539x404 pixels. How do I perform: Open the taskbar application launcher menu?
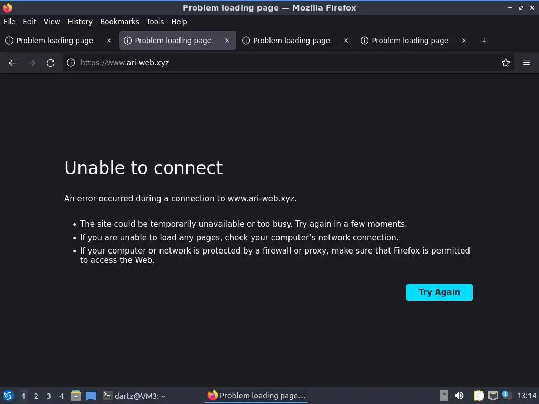pos(8,396)
